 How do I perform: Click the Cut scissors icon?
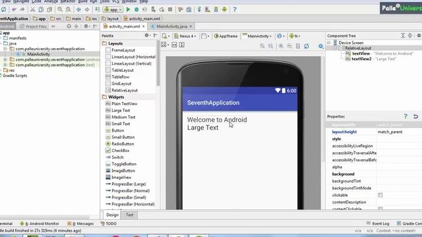[32, 10]
